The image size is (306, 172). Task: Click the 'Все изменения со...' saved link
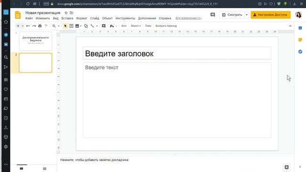click(189, 18)
